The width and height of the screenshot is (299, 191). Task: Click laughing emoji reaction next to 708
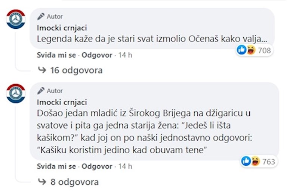pyautogui.click(x=250, y=50)
